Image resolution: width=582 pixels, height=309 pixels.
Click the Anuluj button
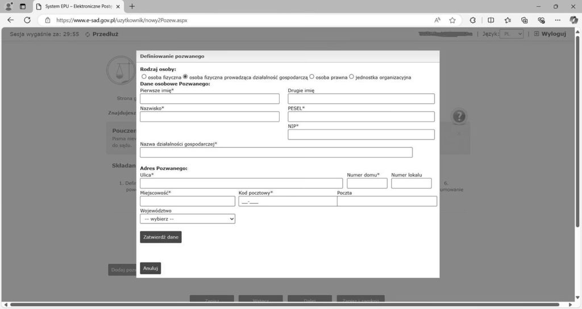pyautogui.click(x=150, y=268)
